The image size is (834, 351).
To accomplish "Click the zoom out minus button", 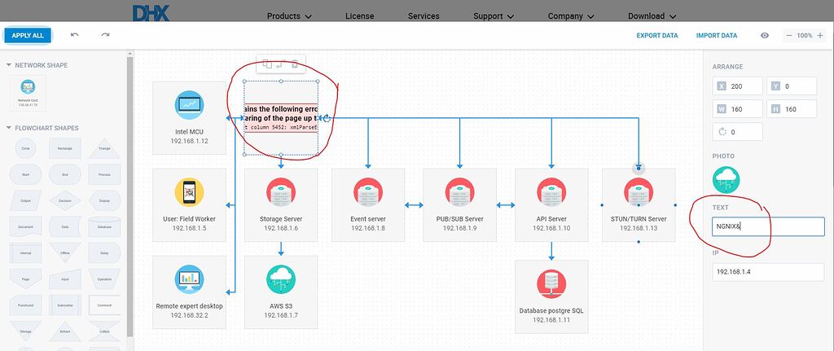I will pyautogui.click(x=789, y=36).
